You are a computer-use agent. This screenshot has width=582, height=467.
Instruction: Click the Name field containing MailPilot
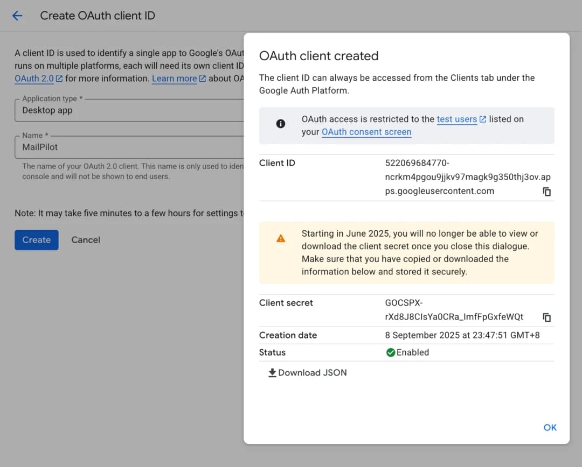tap(108, 147)
